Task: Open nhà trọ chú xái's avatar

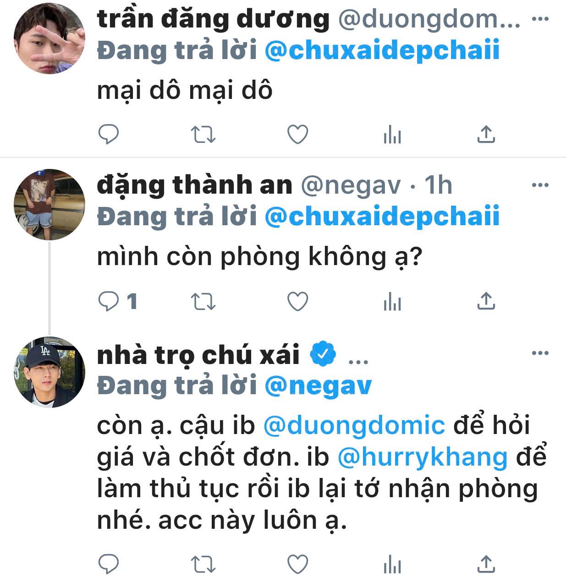Action: click(49, 372)
